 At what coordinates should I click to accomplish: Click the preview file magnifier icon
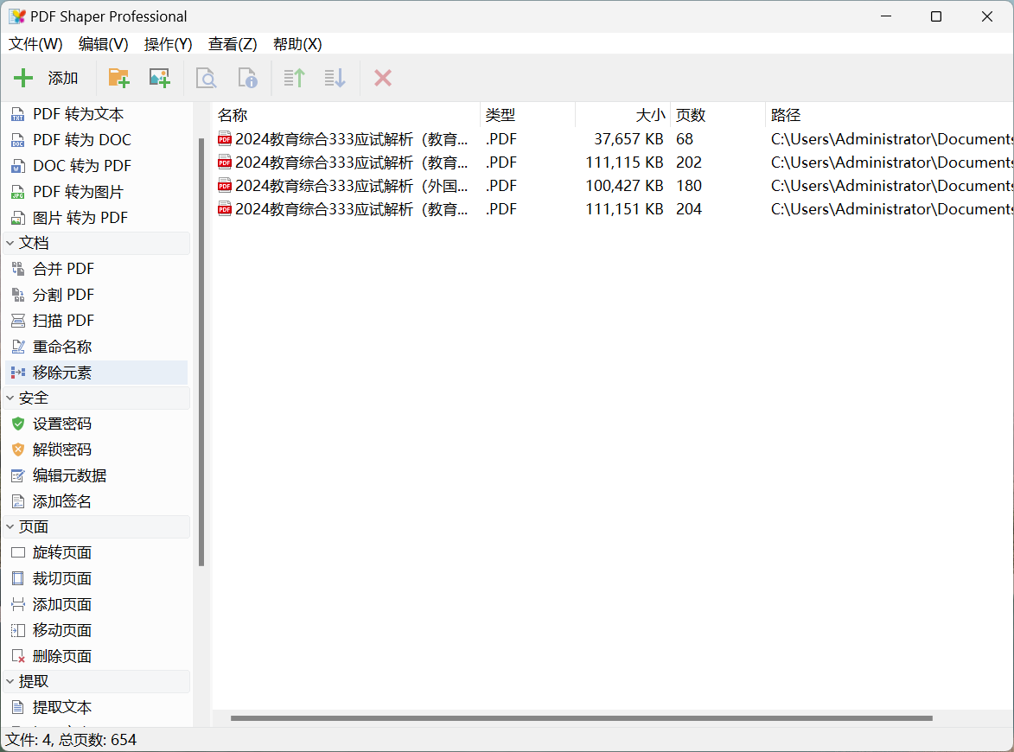click(x=206, y=79)
